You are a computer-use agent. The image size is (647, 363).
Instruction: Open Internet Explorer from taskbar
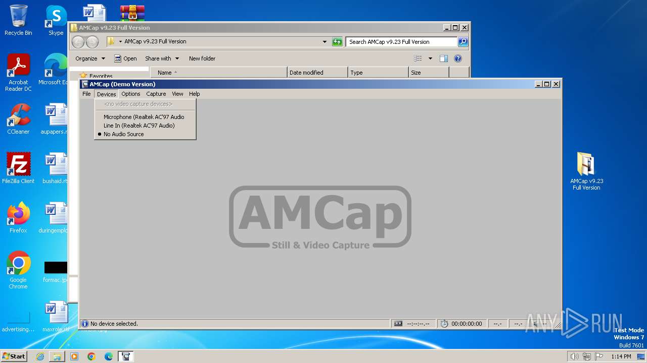[40, 356]
